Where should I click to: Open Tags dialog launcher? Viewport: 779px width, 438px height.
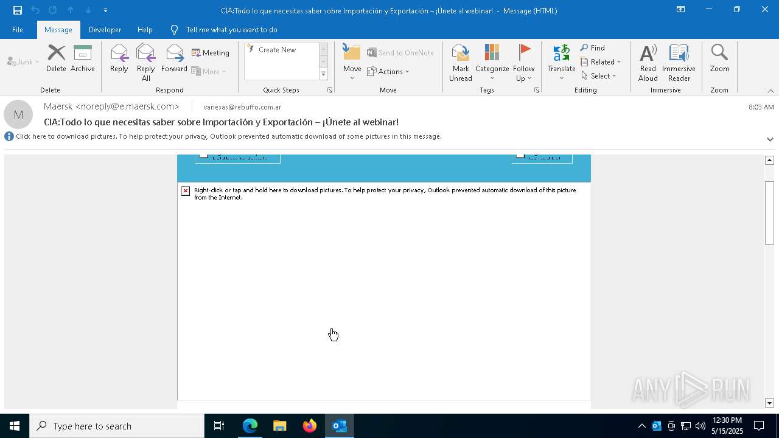537,90
